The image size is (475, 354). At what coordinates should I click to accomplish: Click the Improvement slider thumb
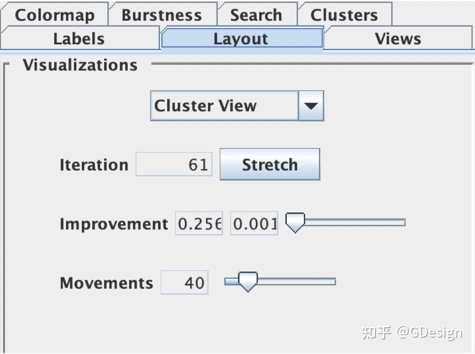295,223
